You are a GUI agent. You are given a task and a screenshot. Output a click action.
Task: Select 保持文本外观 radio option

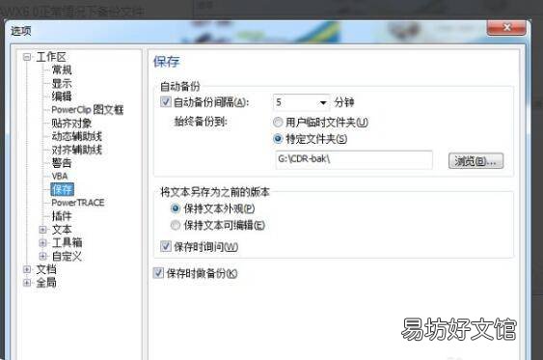pos(176,208)
